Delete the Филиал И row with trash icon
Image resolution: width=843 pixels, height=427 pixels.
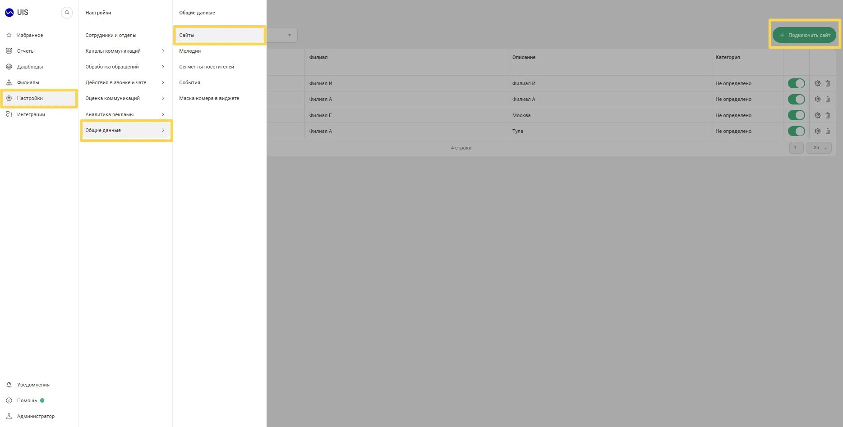(828, 83)
